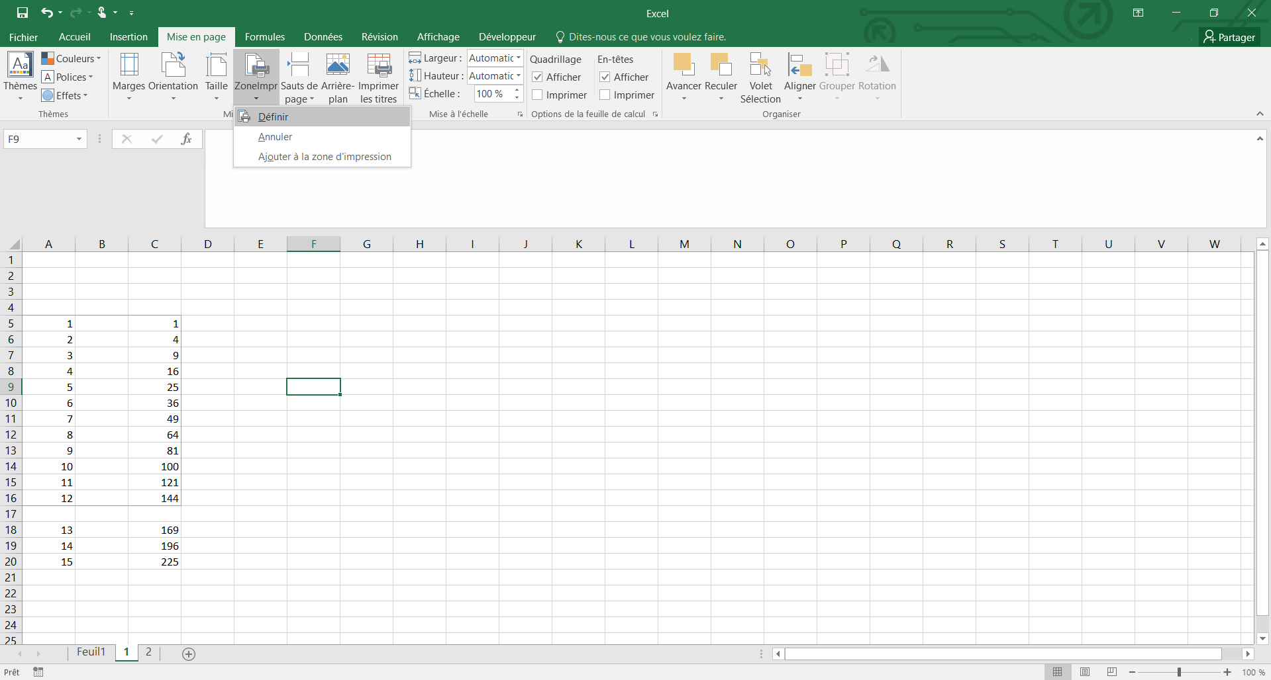Click the touch/mouse mode icon
Screen dimensions: 1271x680
(x=101, y=13)
